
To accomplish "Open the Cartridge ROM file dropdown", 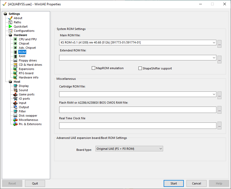I will (214, 94).
